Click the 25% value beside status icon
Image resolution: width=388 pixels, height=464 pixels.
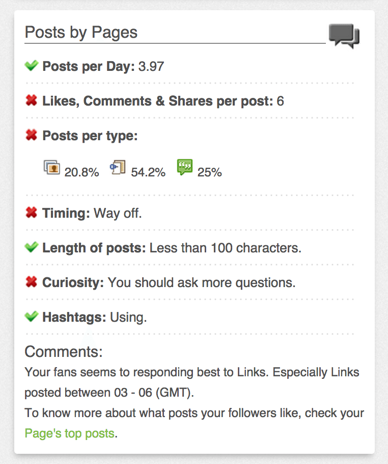(x=210, y=173)
